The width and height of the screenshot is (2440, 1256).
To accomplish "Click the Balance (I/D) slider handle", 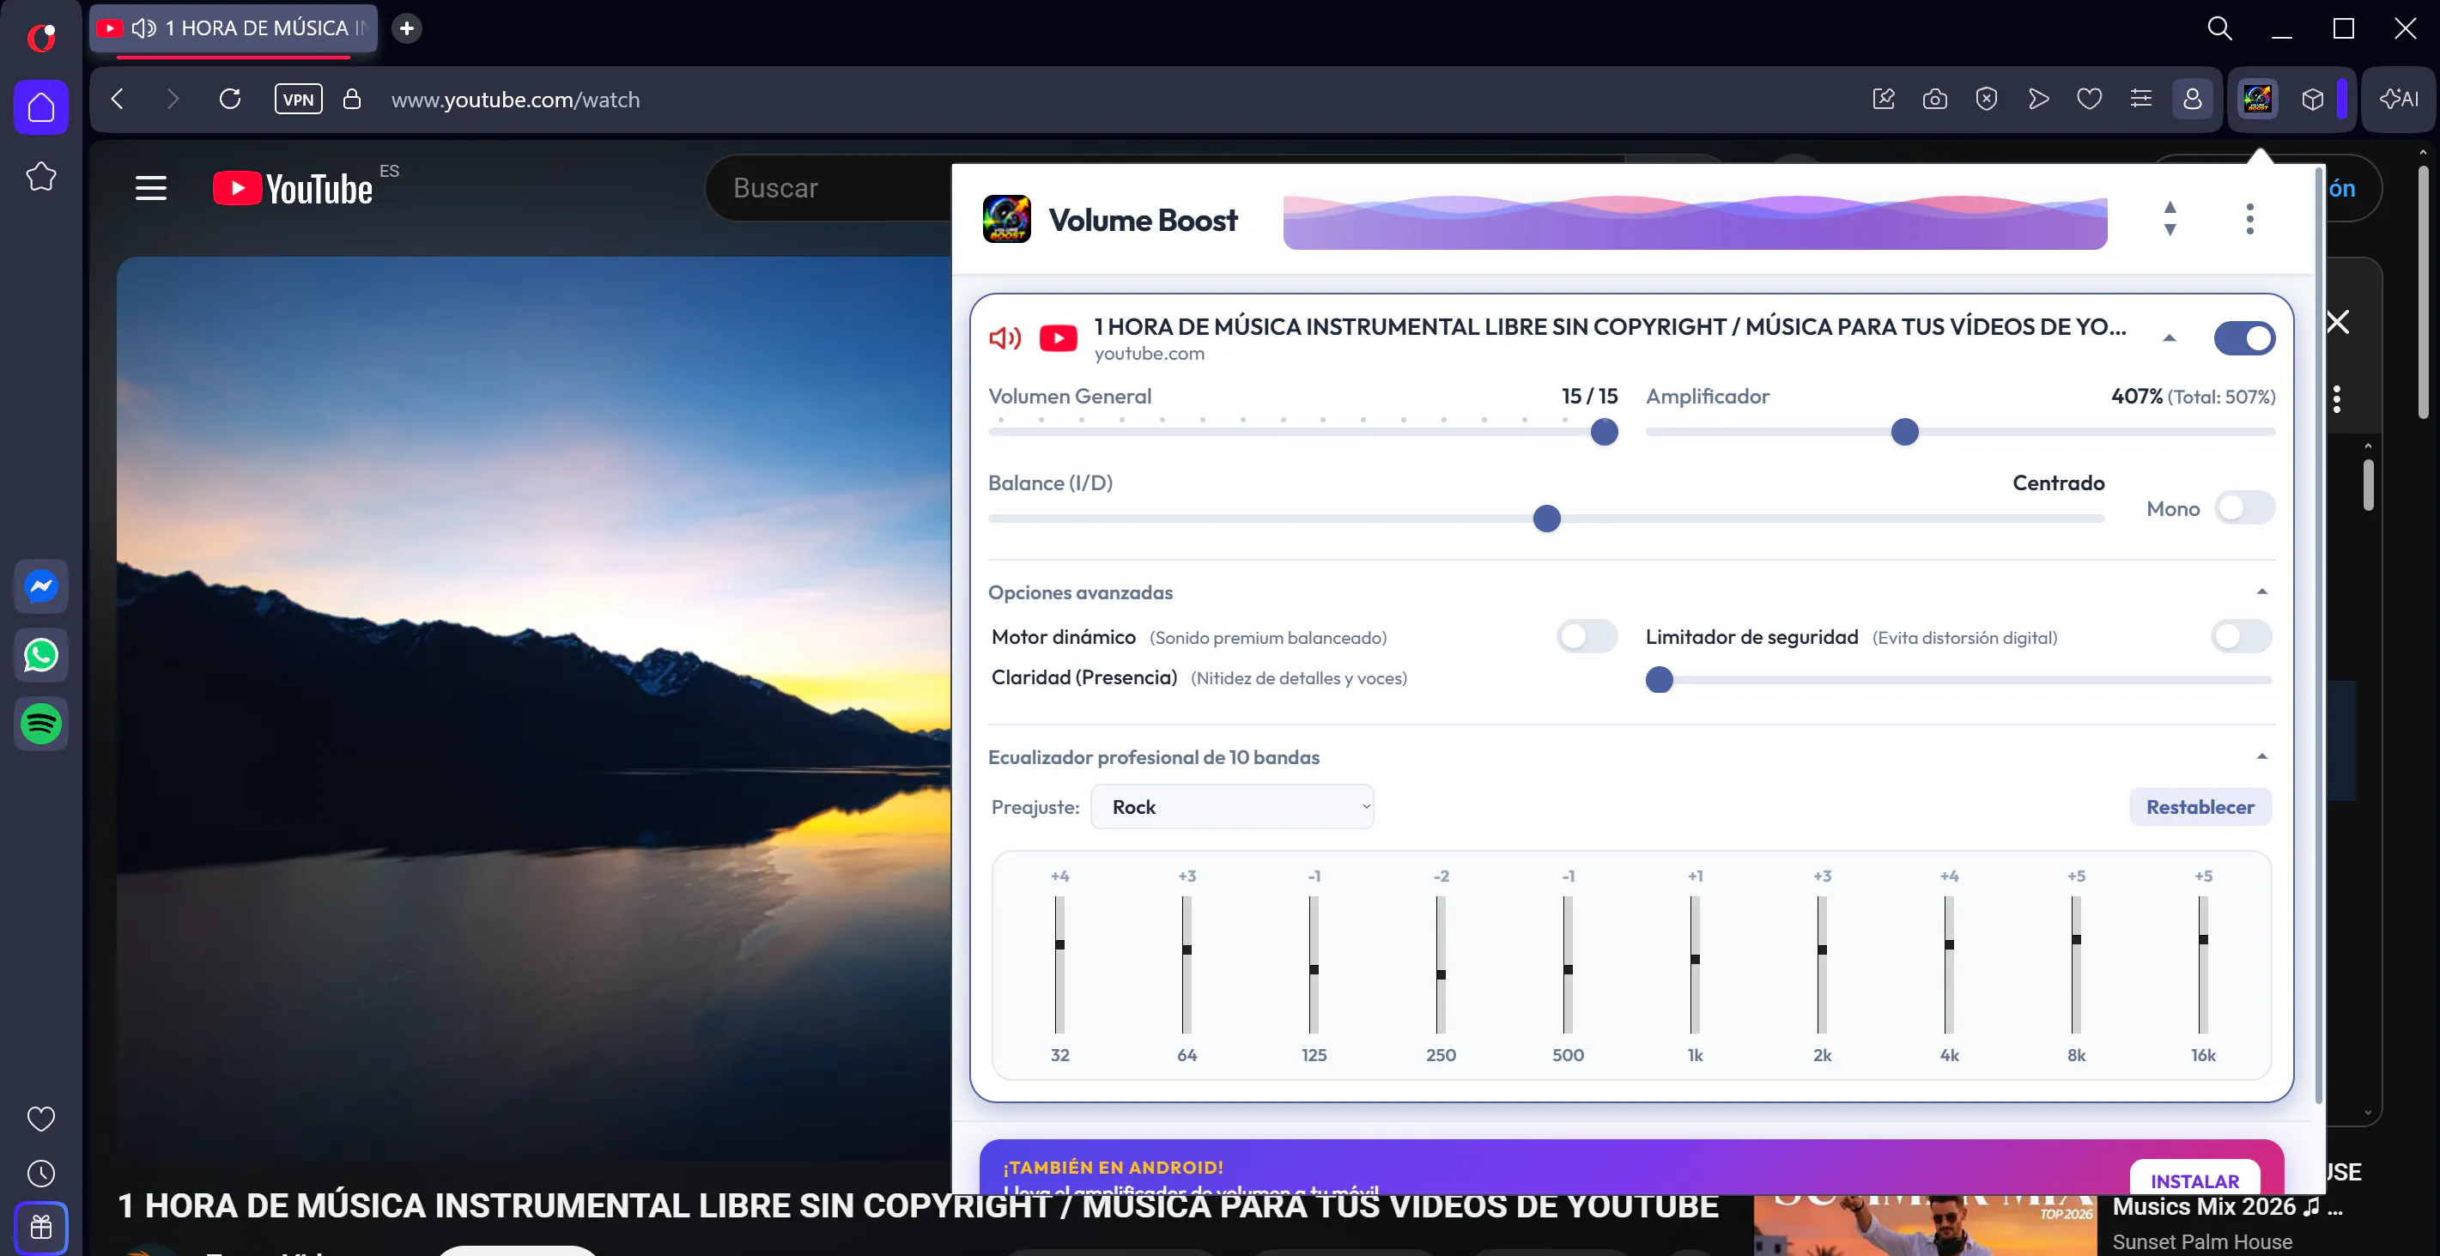I will (1547, 519).
